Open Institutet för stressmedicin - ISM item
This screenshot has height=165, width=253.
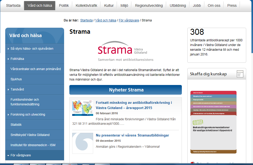click(x=35, y=145)
